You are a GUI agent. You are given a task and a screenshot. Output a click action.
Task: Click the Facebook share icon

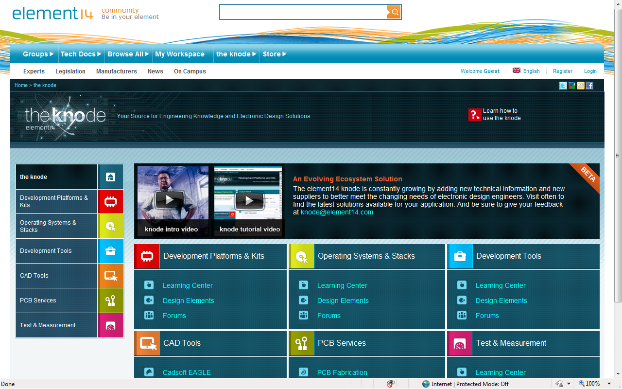(589, 86)
